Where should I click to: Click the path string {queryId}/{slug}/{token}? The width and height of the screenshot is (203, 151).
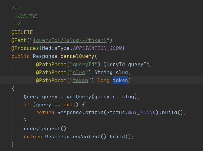(70, 40)
